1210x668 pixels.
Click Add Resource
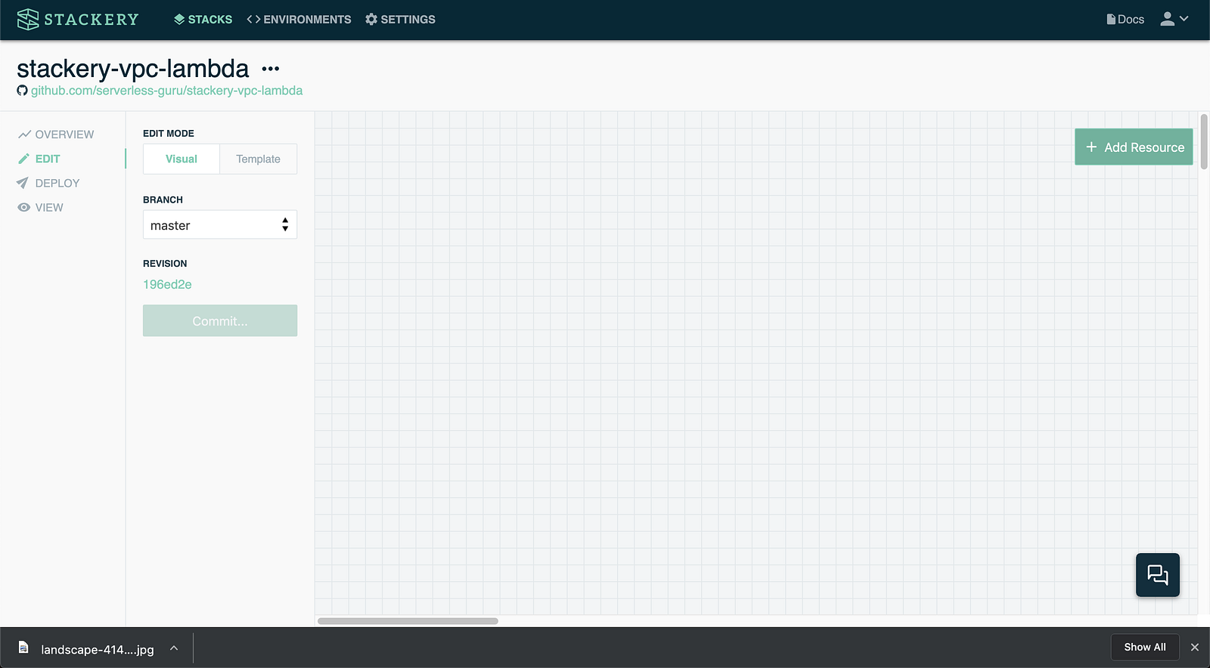(1134, 147)
